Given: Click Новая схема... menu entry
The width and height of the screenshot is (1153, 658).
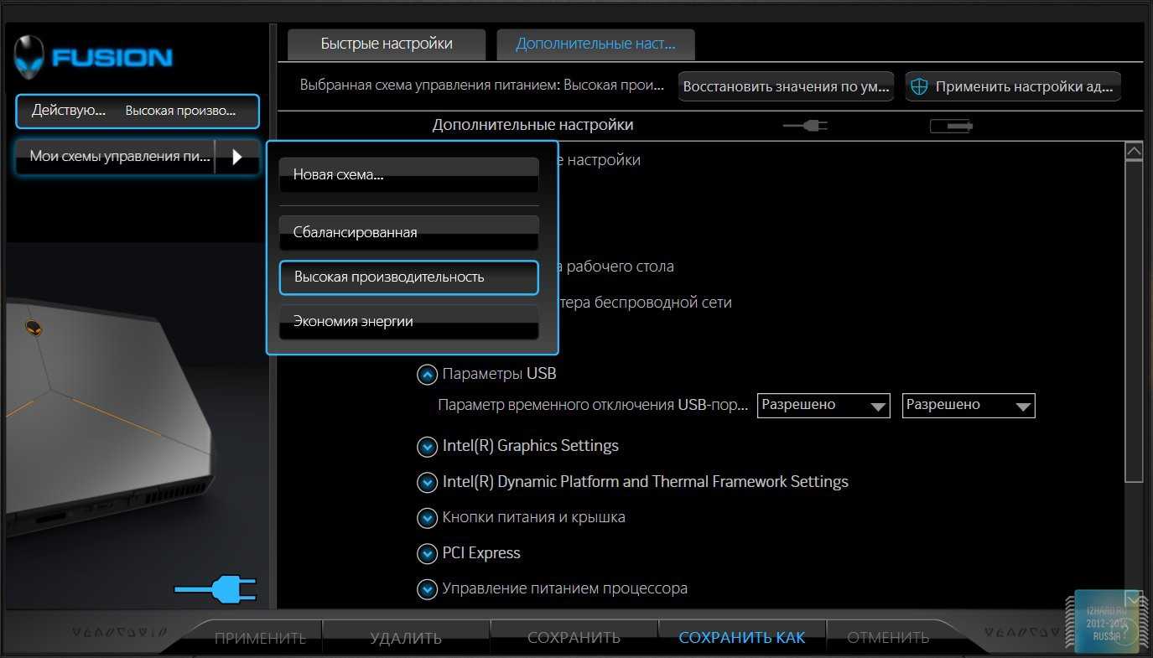Looking at the screenshot, I should [408, 175].
